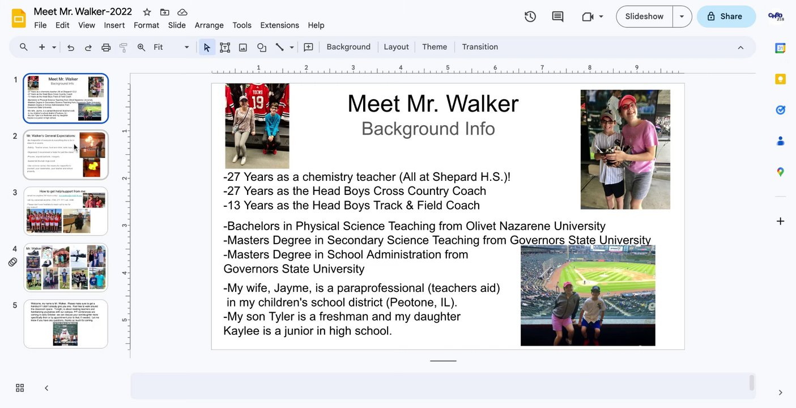Click the zoom tool icon
The image size is (796, 408).
(142, 47)
